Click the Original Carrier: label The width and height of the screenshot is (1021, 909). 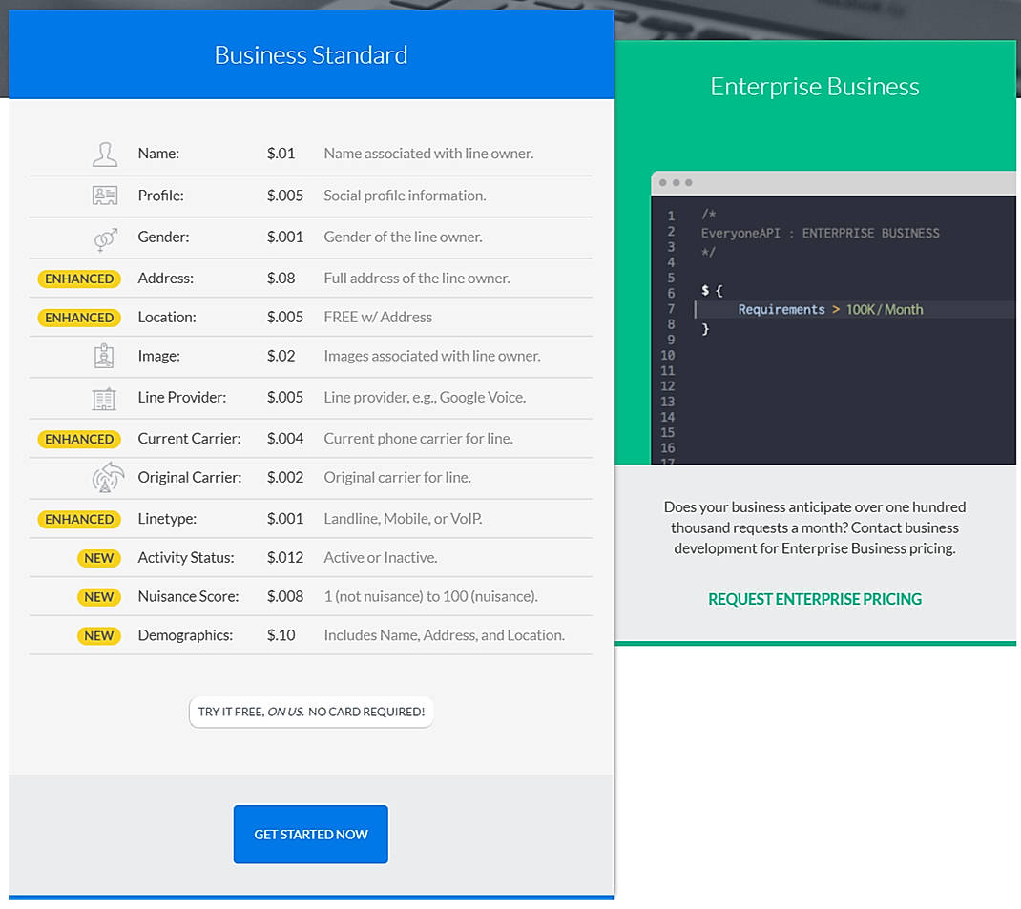[x=190, y=478]
